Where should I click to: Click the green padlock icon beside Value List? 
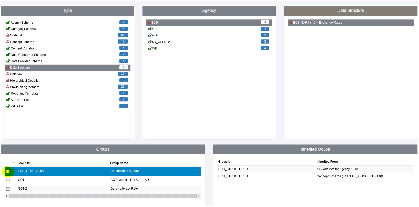(8, 106)
